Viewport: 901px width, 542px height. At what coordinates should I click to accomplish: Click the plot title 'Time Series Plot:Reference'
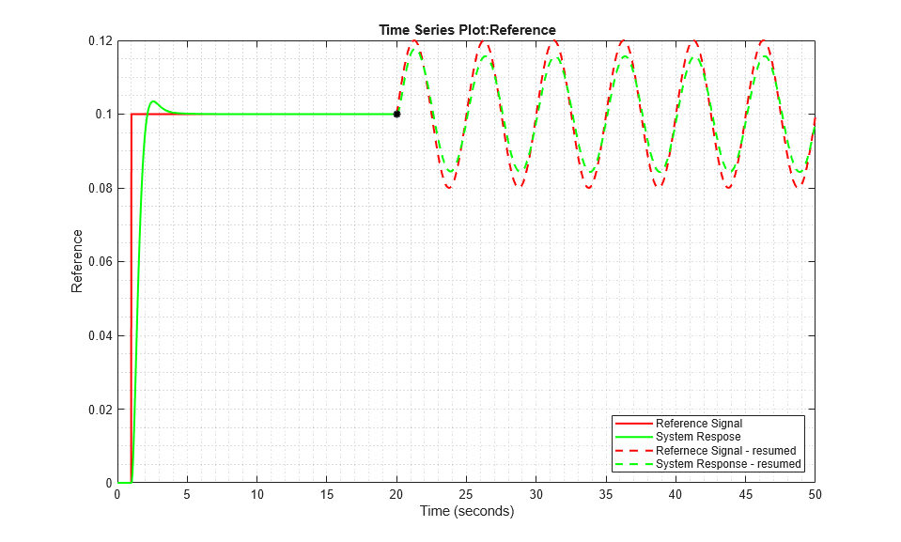tap(466, 30)
